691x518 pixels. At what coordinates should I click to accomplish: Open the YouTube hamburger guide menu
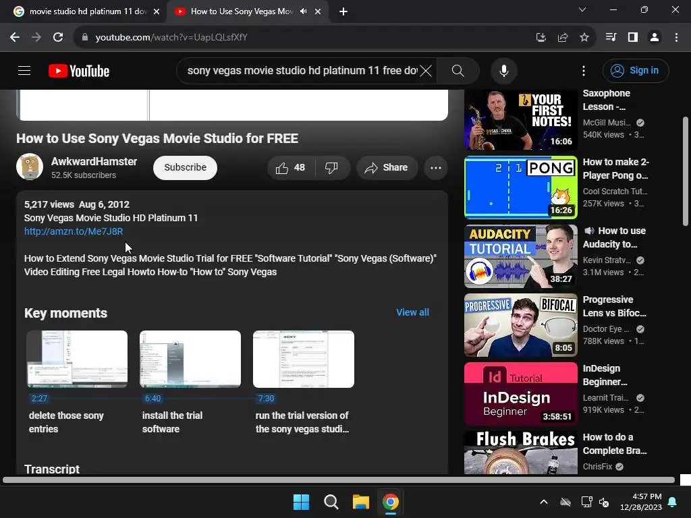[24, 70]
